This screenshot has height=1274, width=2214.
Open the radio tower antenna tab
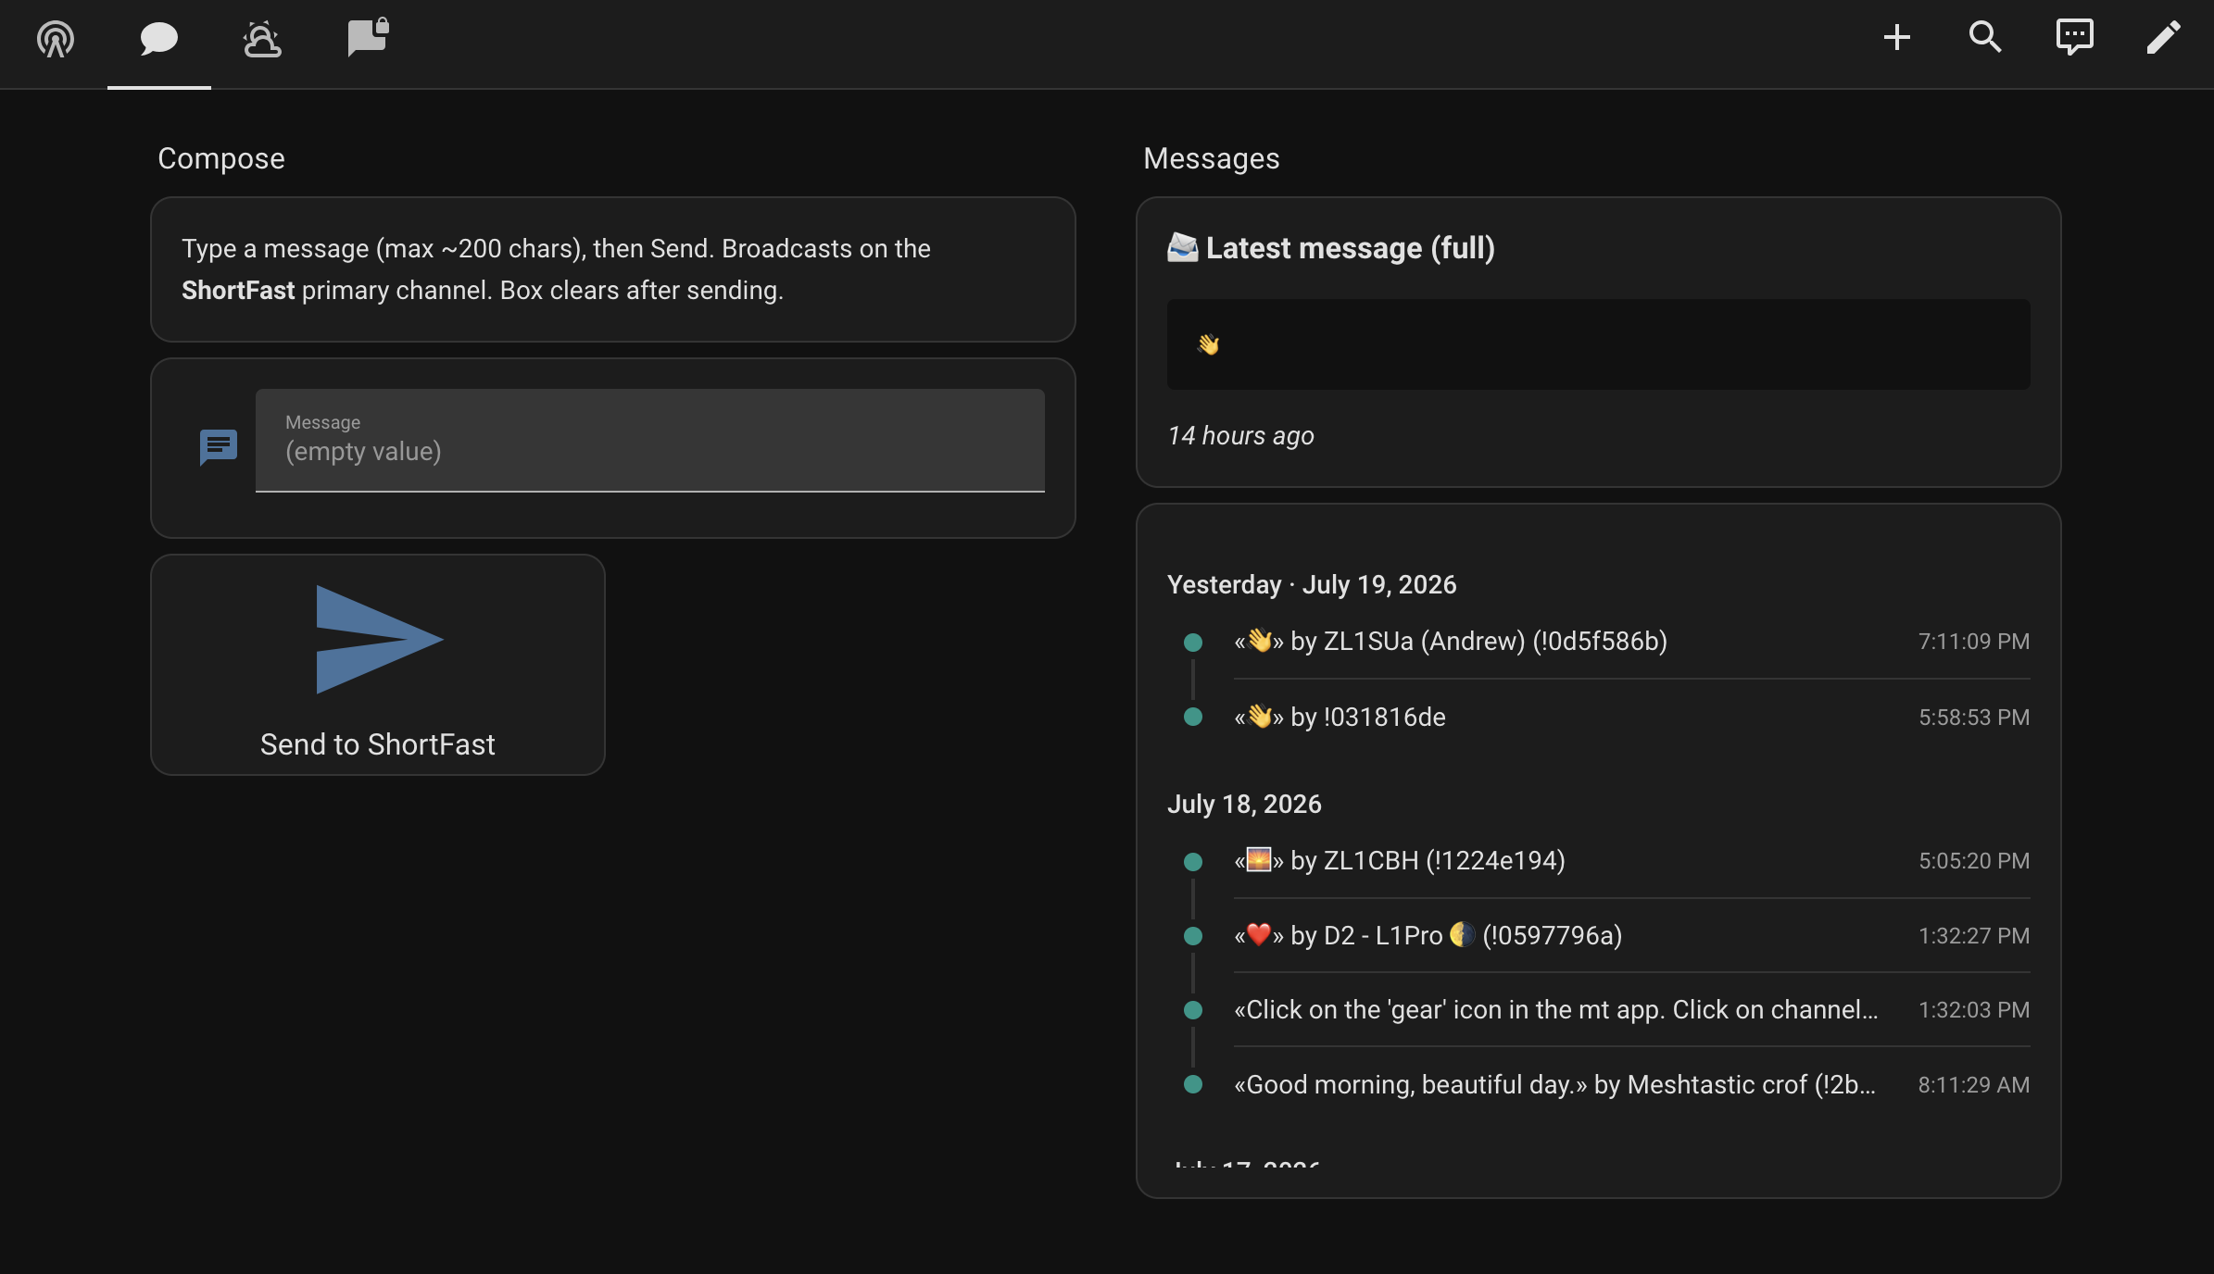56,39
